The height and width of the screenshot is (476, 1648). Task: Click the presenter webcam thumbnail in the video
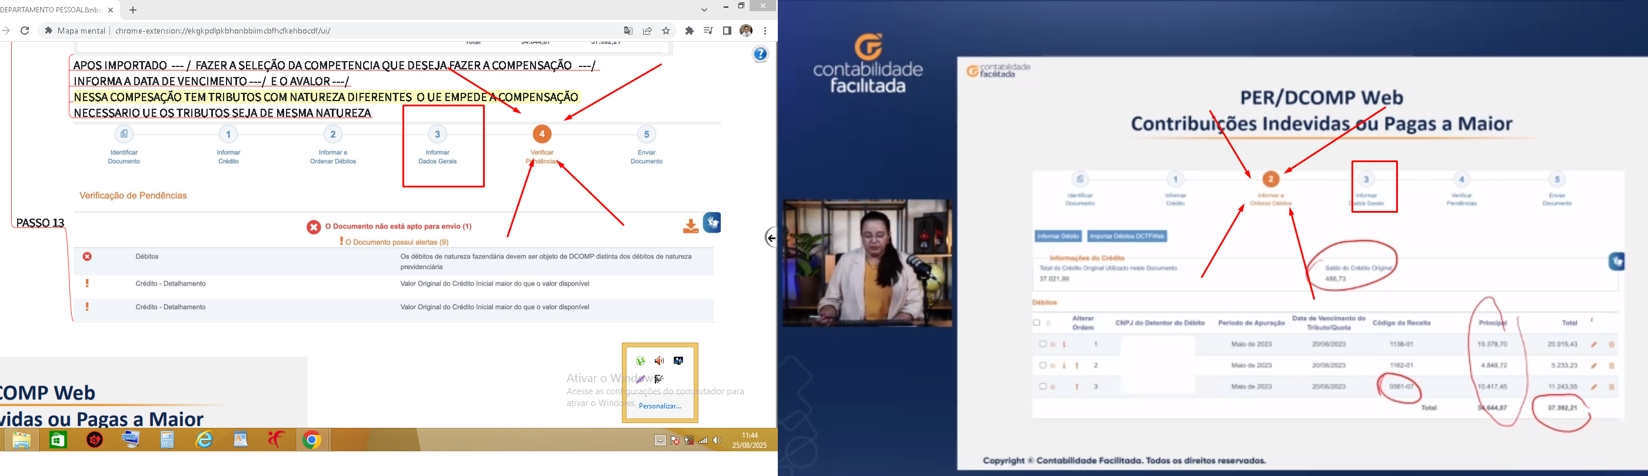coord(867,263)
